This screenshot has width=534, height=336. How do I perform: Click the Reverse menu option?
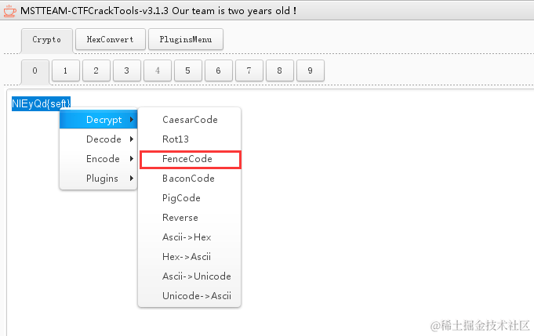[x=189, y=217]
